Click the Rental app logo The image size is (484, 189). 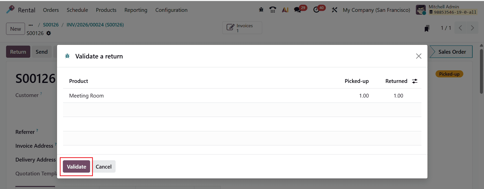pyautogui.click(x=10, y=10)
